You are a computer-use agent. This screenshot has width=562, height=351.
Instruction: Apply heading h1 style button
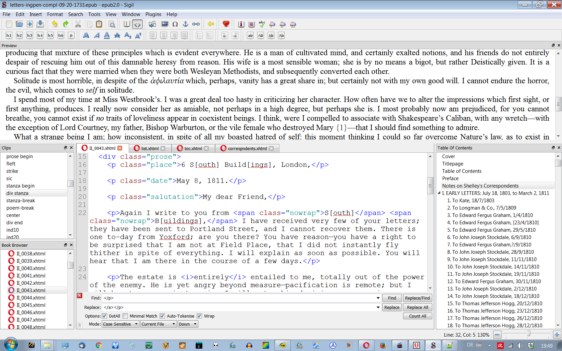point(9,35)
